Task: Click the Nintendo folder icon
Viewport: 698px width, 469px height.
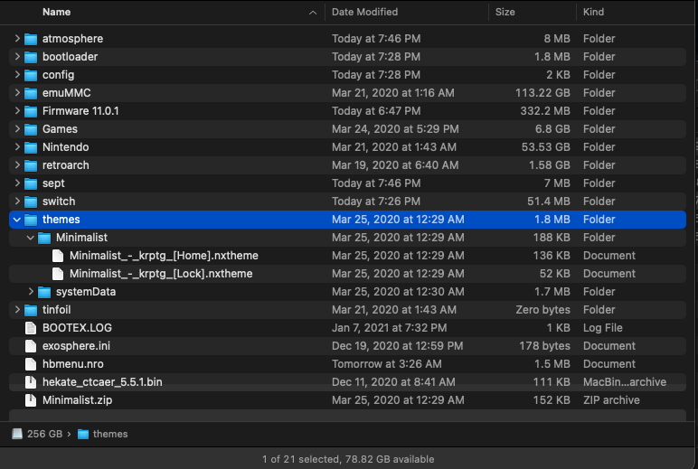Action: click(30, 147)
